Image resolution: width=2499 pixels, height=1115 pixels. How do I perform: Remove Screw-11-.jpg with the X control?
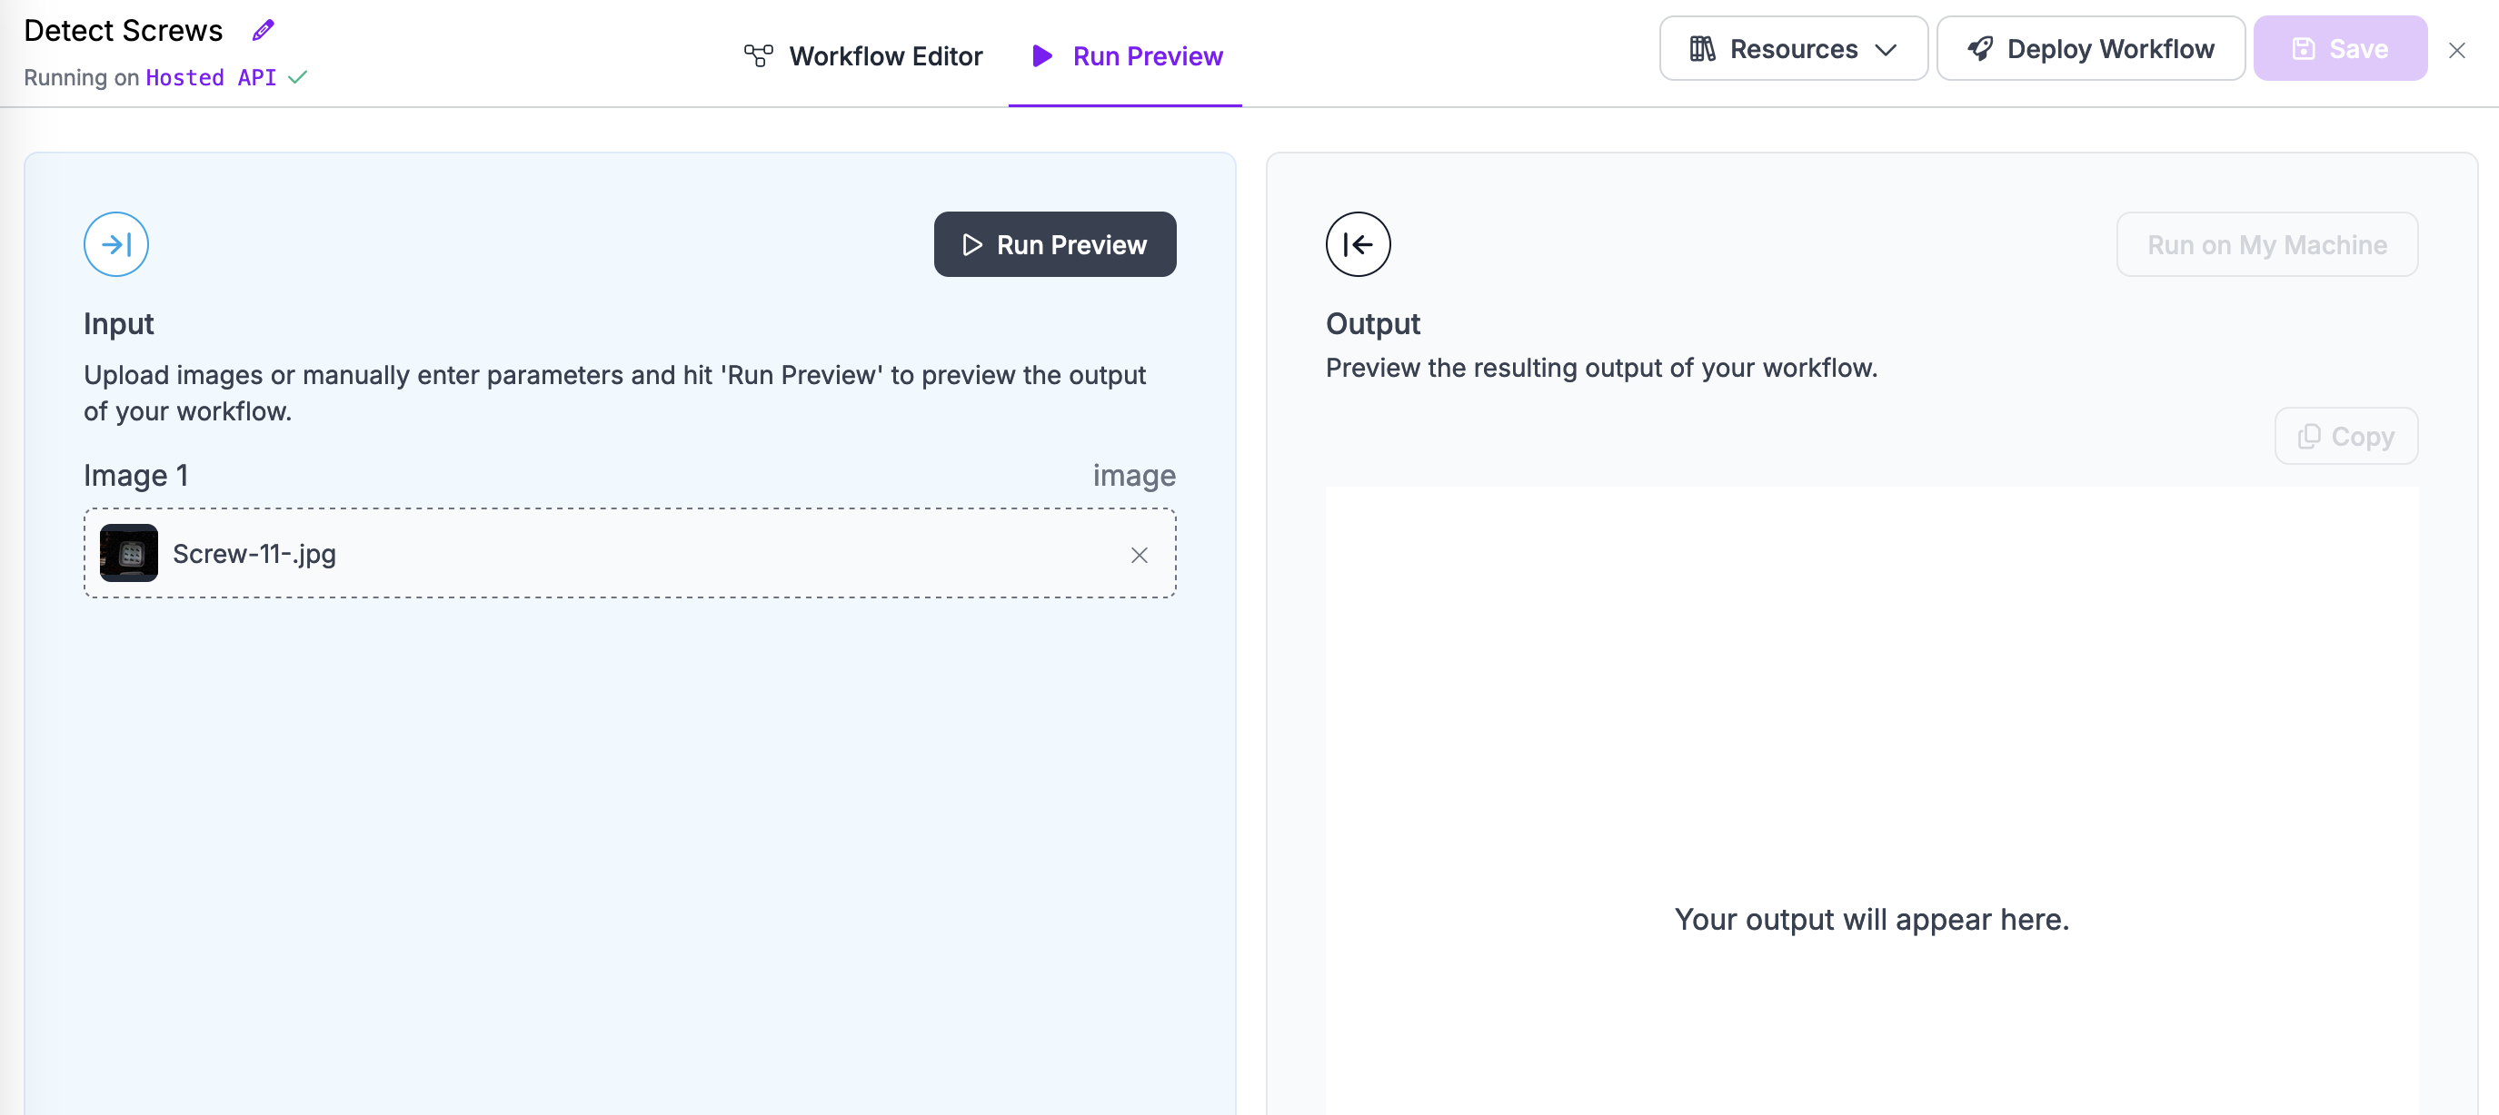[x=1139, y=556]
